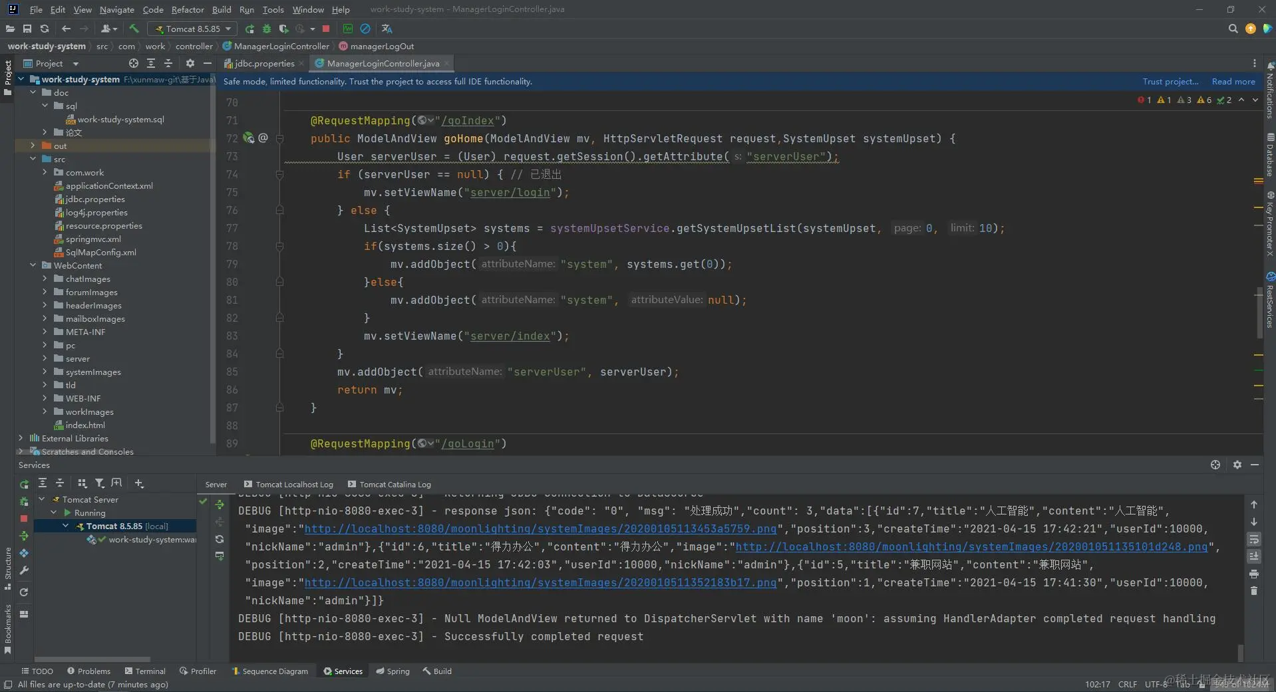
Task: Click the Services horizontal tree scrollbar
Action: point(92,659)
